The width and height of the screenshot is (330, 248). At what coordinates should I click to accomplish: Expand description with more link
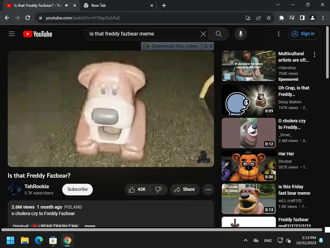pos(90,226)
